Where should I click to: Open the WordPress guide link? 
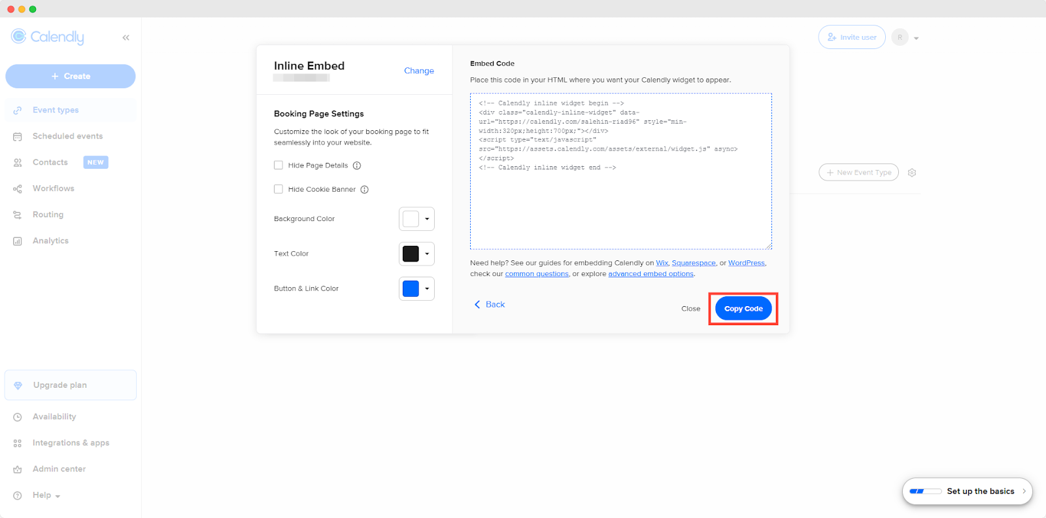pos(747,263)
